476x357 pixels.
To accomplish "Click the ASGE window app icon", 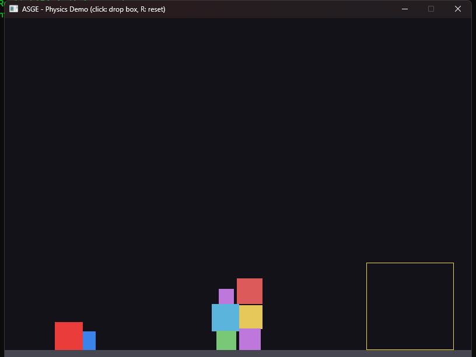I will coord(13,9).
